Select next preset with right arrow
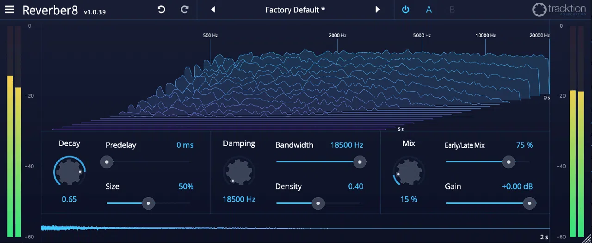Viewport: 592px width, 243px height. [x=377, y=10]
